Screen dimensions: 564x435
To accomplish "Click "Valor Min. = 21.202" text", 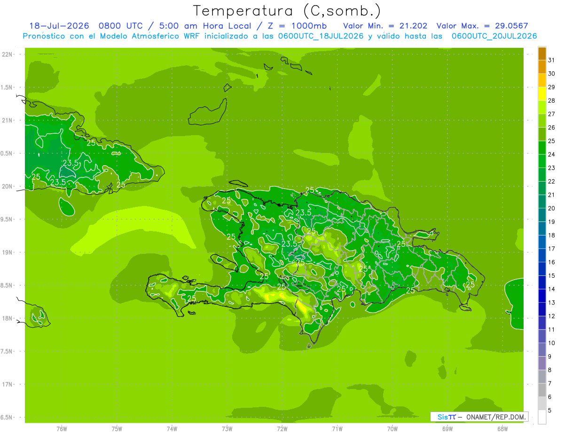I will (x=385, y=26).
